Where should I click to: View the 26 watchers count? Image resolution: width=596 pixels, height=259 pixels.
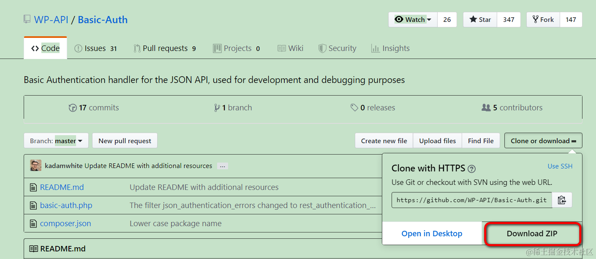click(x=447, y=19)
